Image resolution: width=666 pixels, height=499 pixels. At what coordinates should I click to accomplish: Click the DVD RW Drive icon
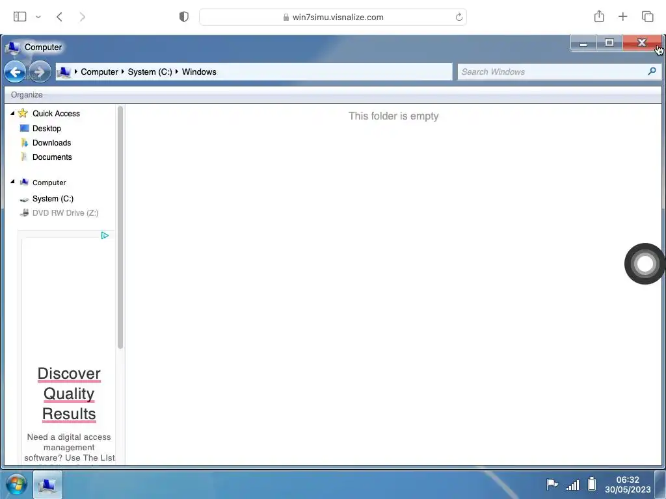24,213
